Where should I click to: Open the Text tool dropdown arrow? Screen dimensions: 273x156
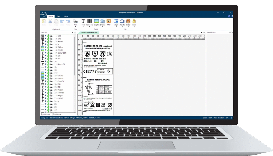pos(83,26)
